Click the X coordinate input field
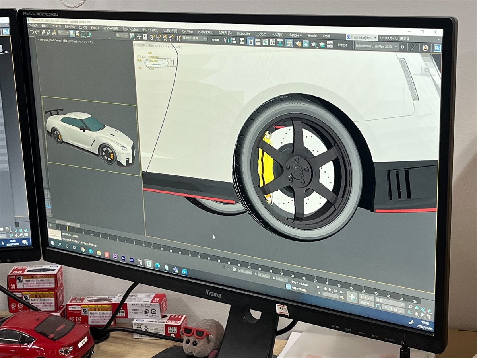 tap(246, 272)
